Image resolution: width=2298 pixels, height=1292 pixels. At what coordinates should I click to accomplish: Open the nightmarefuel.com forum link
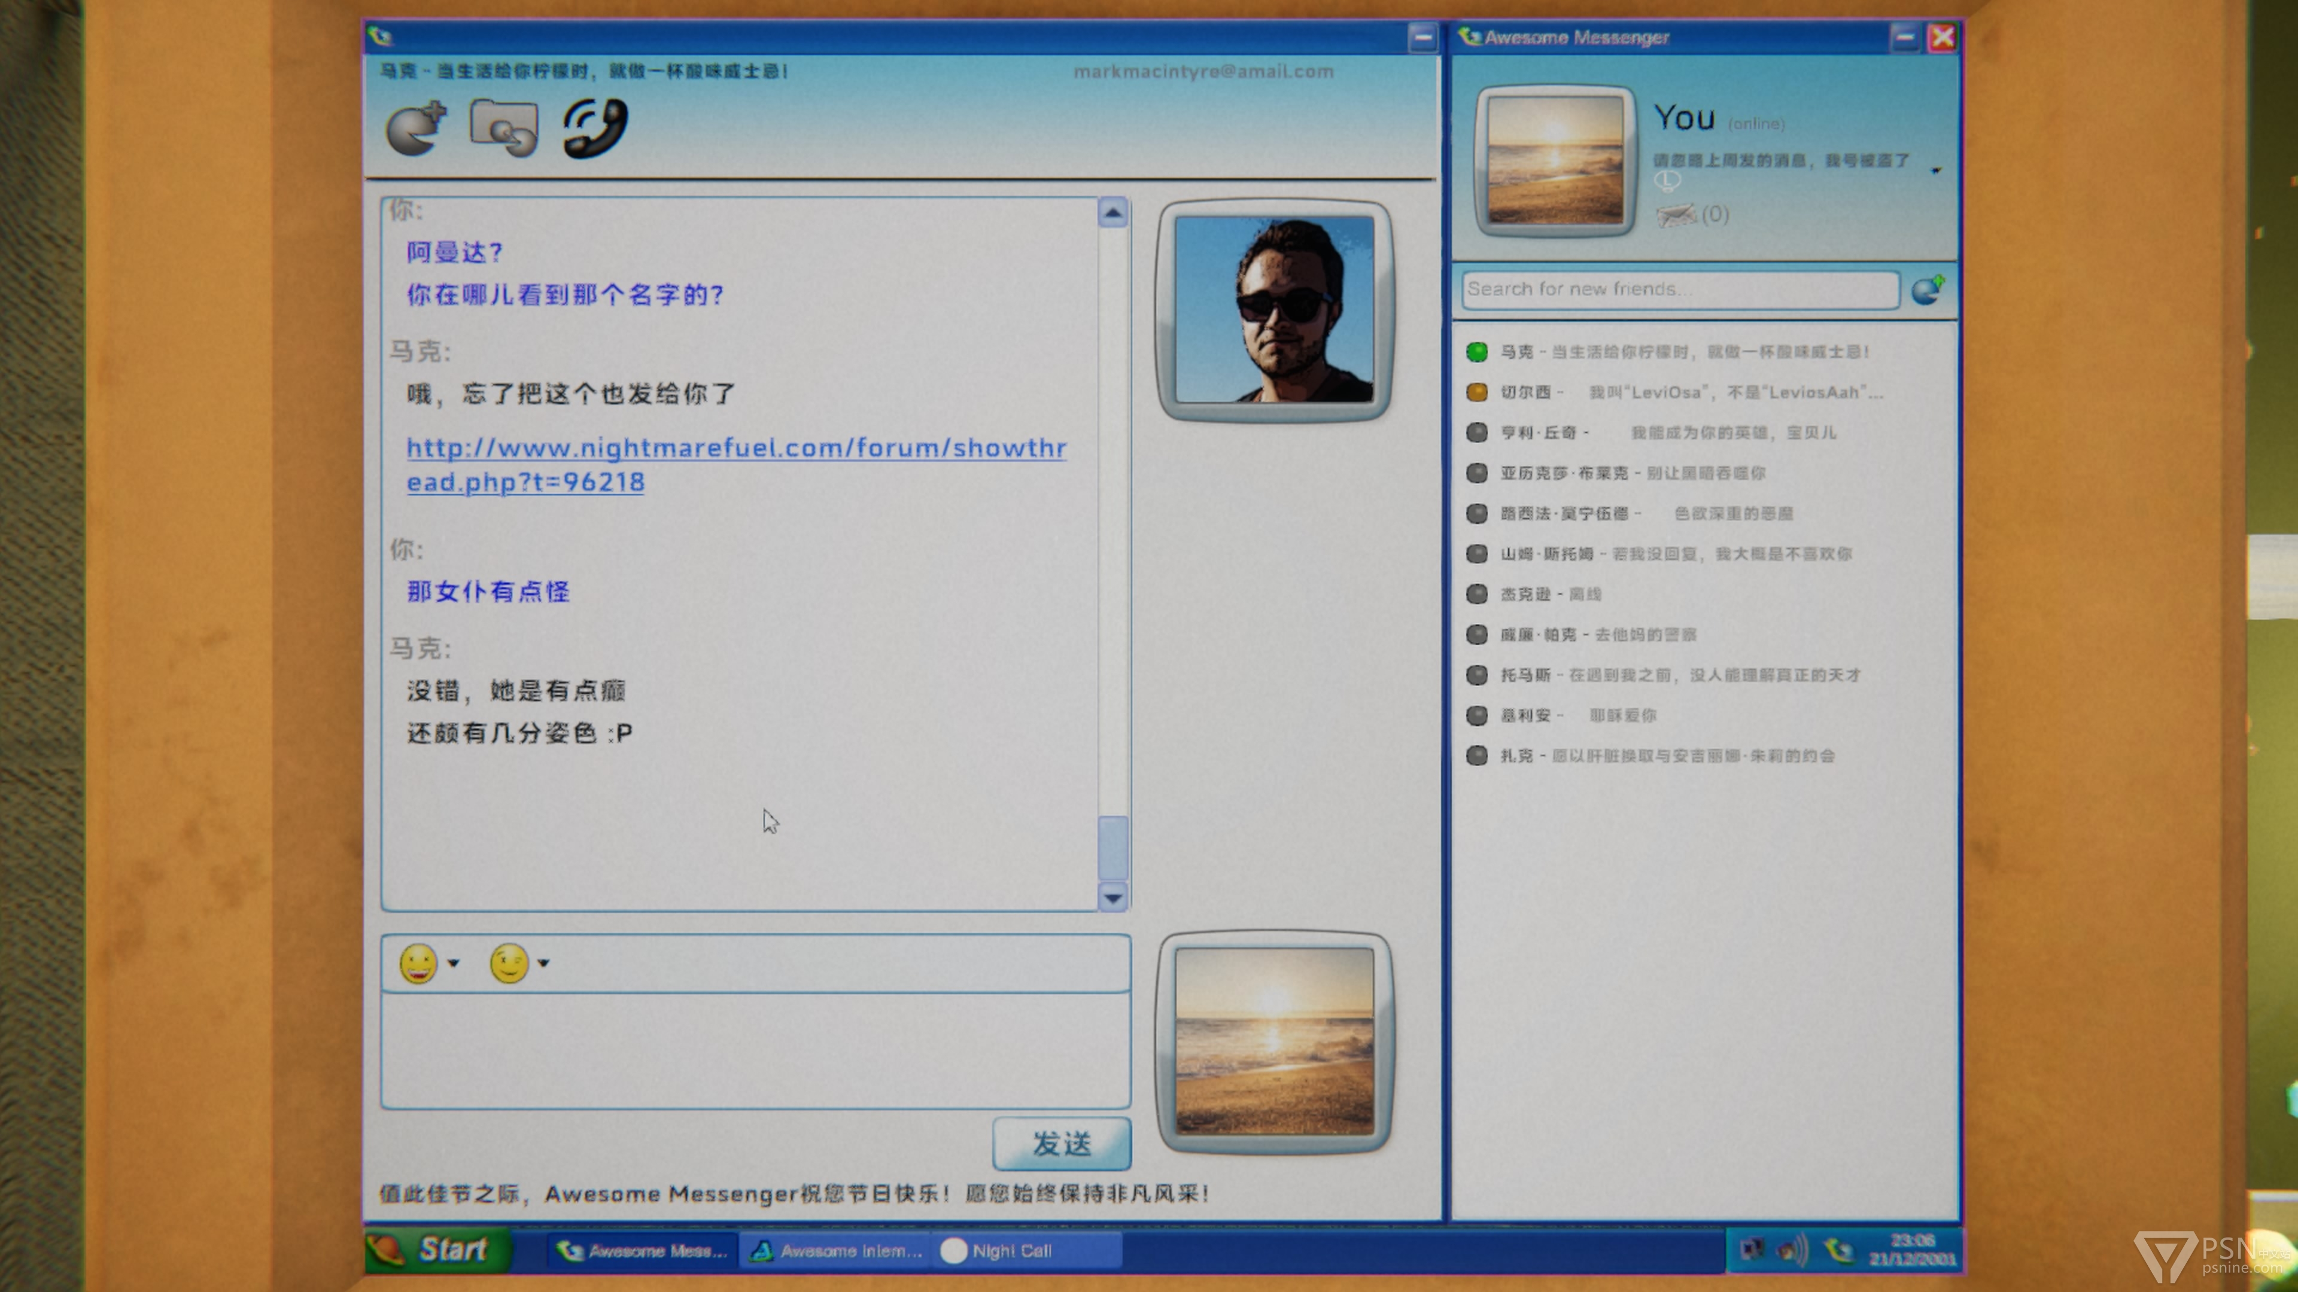[736, 465]
